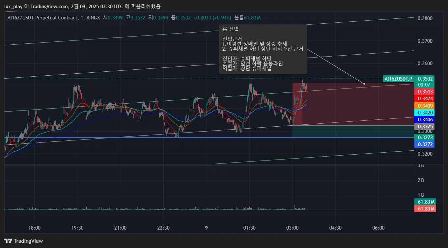This screenshot has height=248, width=448.
Task: Click the 2. 슈퍼채널 하단 상단 지지라인 근거 note line
Action: click(x=263, y=49)
